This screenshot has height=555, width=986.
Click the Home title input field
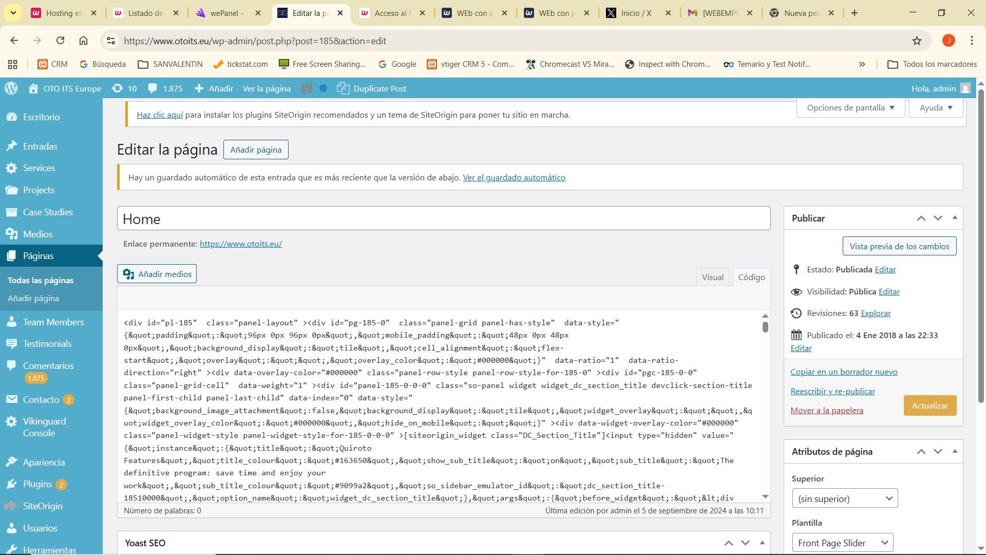(444, 219)
